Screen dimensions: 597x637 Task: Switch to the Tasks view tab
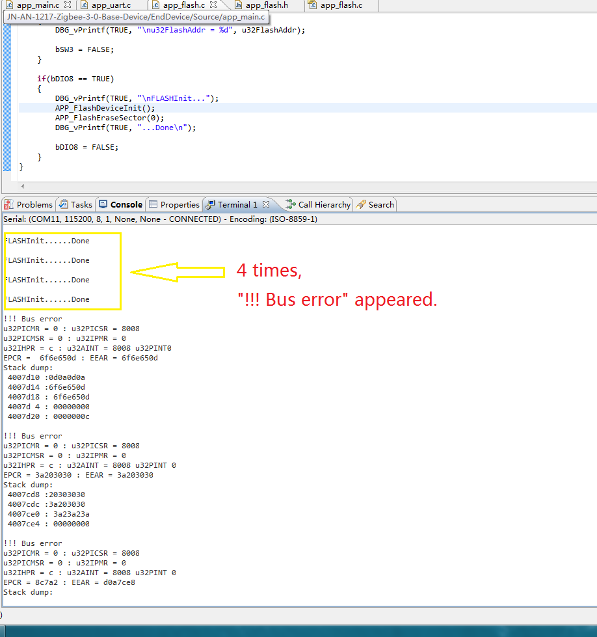click(x=75, y=204)
